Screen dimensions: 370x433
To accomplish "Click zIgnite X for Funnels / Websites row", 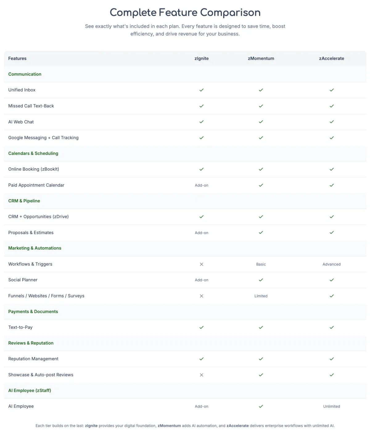I will (x=201, y=296).
